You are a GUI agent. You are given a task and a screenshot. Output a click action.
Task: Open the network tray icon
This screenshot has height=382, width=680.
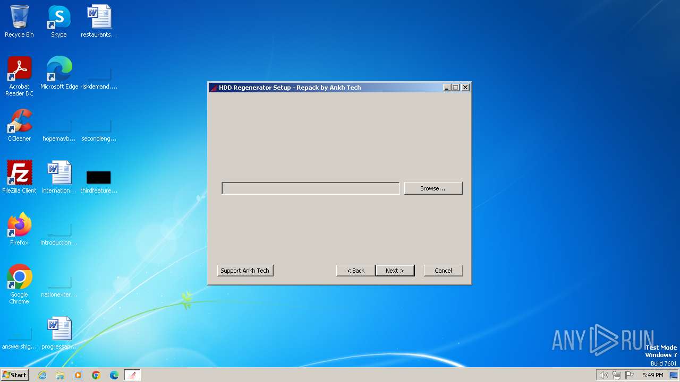tap(617, 375)
